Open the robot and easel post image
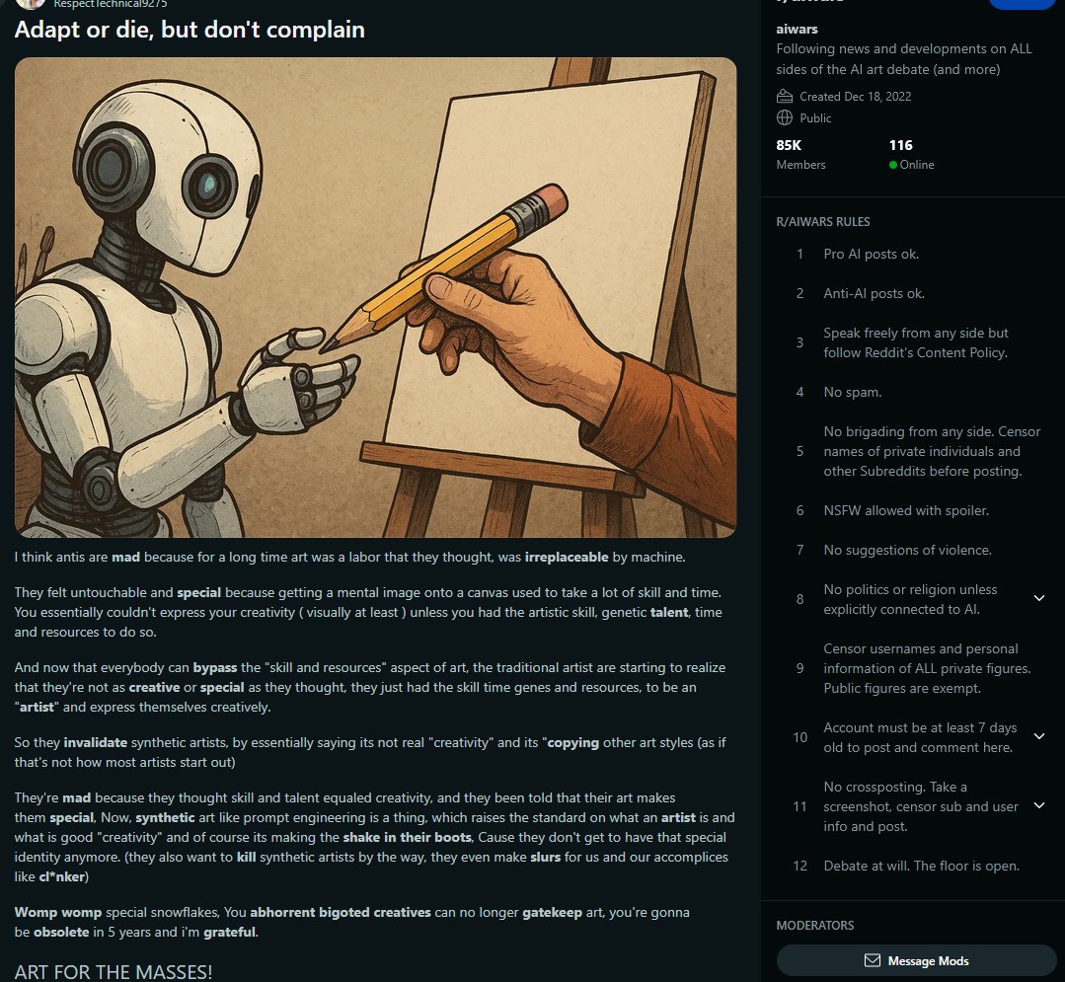The width and height of the screenshot is (1065, 982). [x=376, y=297]
